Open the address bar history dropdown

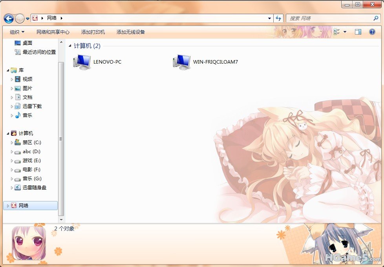click(269, 18)
